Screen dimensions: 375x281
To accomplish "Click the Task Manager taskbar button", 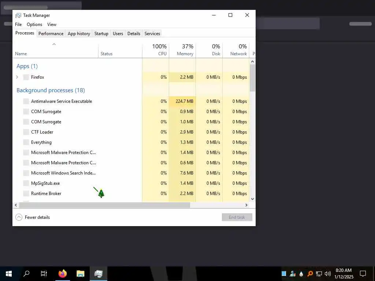I will pos(98,274).
